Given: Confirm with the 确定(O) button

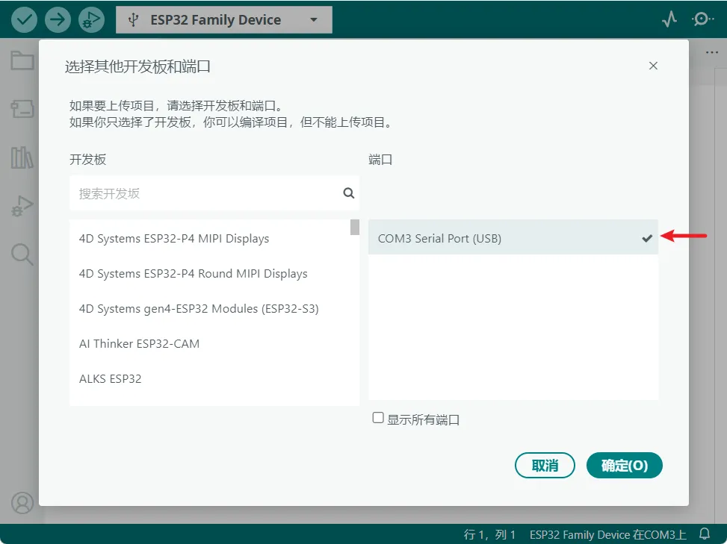Looking at the screenshot, I should pos(625,466).
